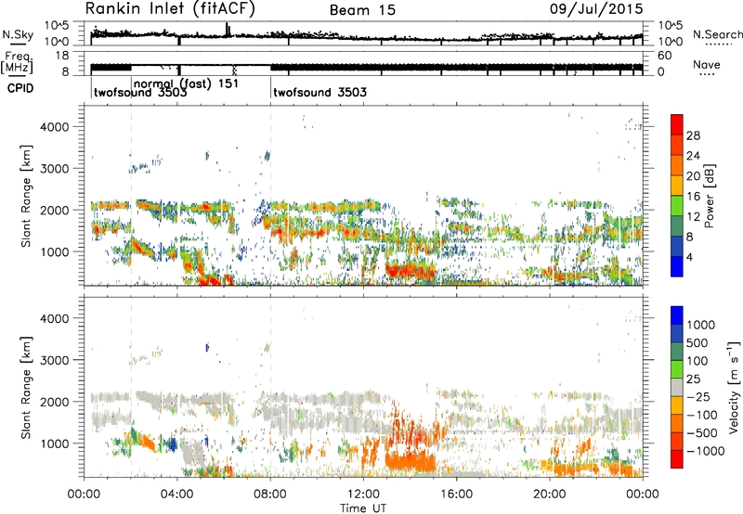Click the "4" label on the power colorbar

690,257
